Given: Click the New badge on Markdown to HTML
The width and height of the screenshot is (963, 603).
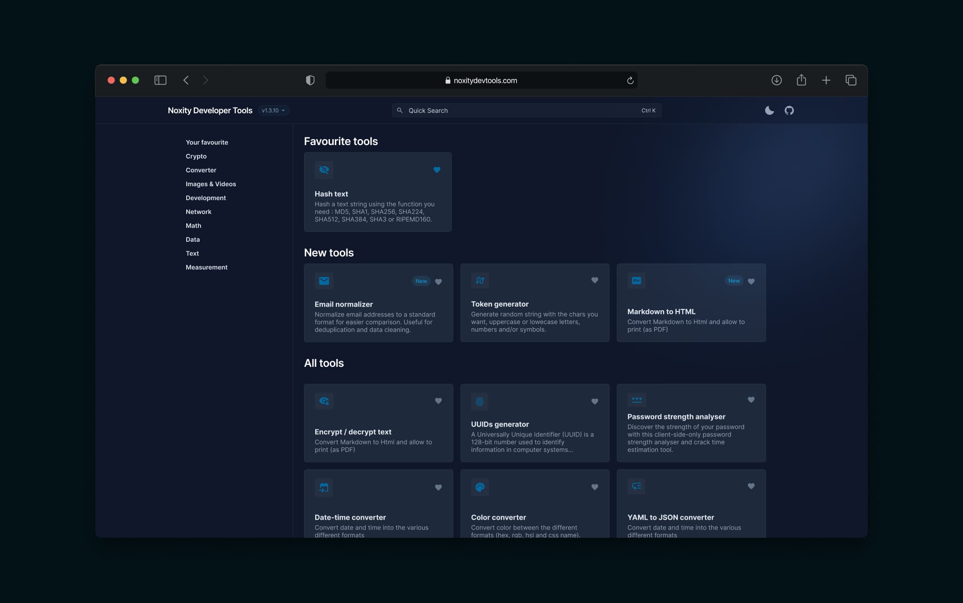Looking at the screenshot, I should pos(734,281).
